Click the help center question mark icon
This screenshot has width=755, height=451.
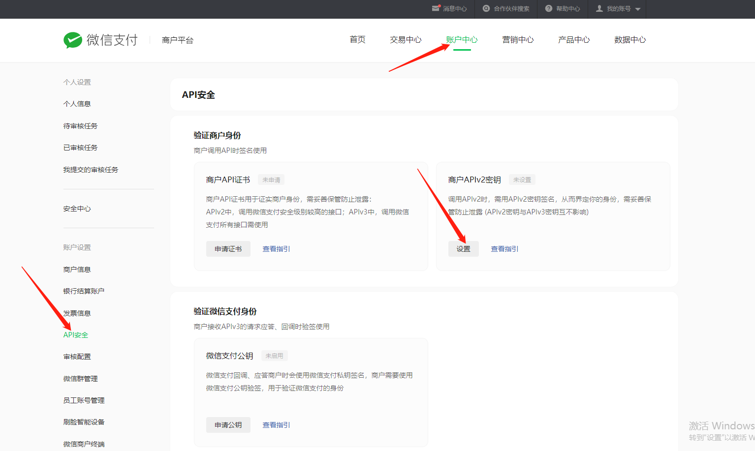pyautogui.click(x=549, y=8)
